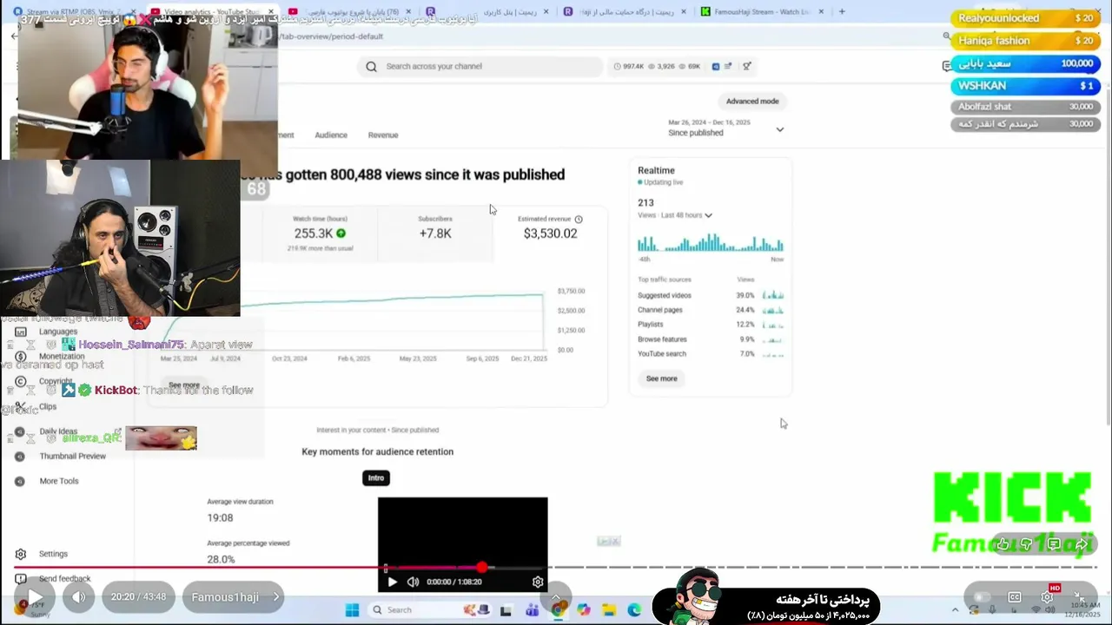Open Chrome from the Windows taskbar

coord(558,610)
